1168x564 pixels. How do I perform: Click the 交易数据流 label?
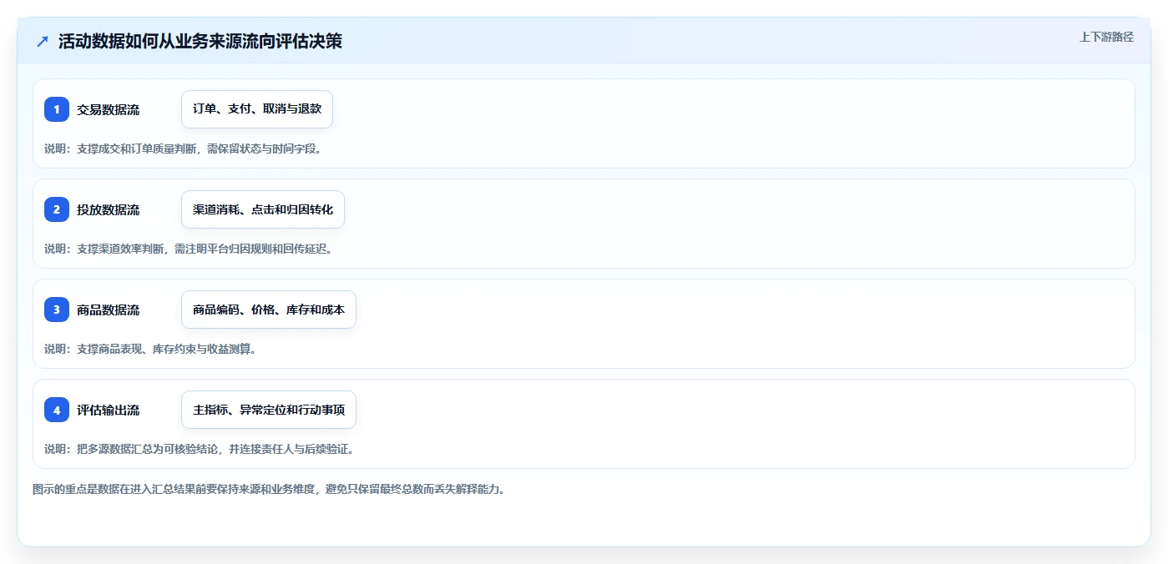pyautogui.click(x=108, y=109)
